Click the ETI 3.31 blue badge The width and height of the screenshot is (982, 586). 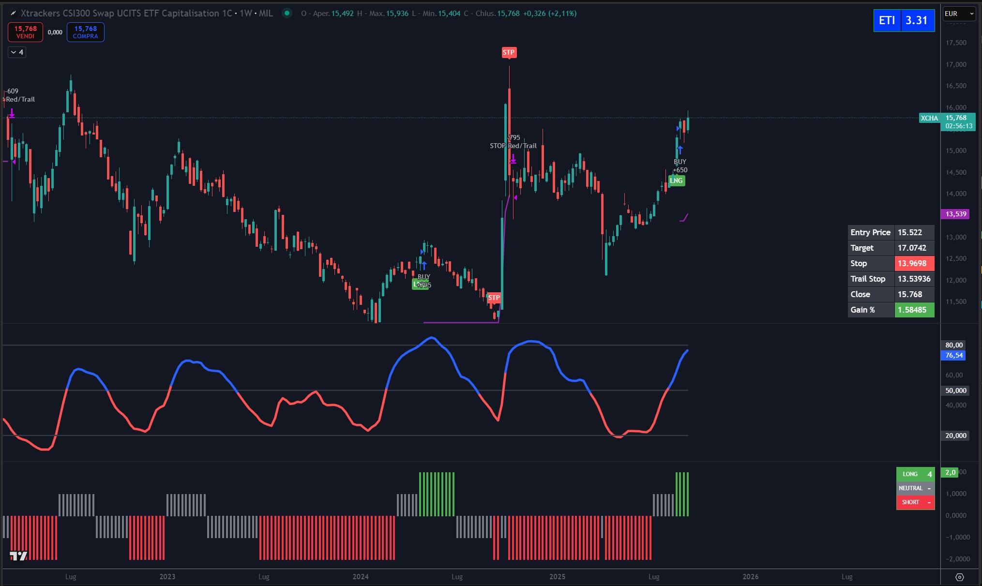903,20
